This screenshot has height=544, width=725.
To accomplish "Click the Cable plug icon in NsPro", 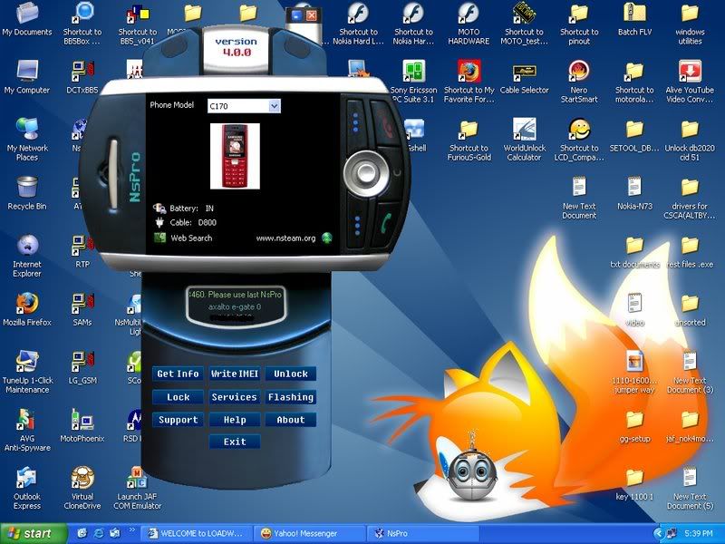I will tap(159, 222).
